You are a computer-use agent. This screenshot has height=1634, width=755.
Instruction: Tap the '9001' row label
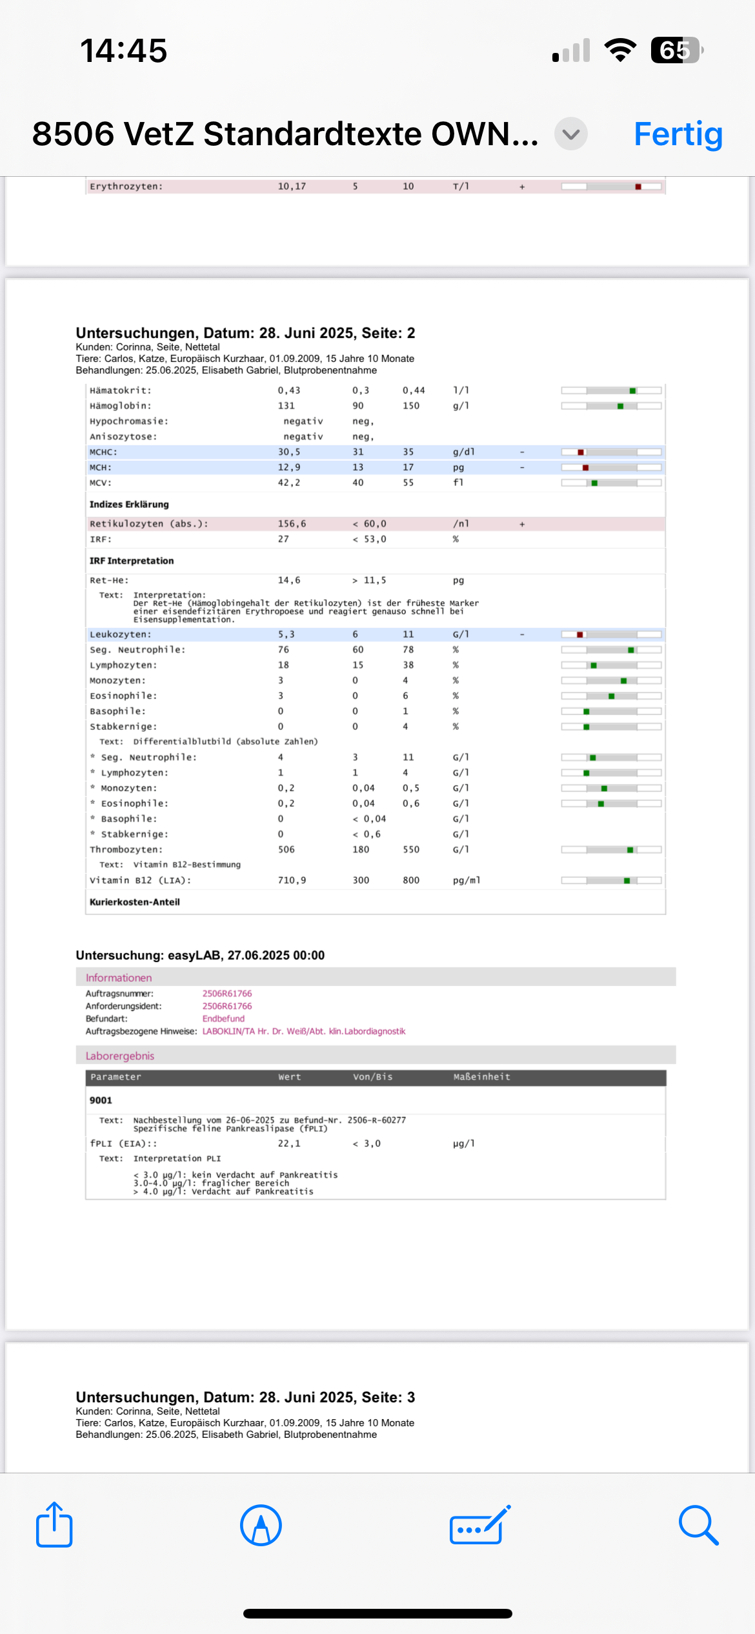(x=101, y=1100)
